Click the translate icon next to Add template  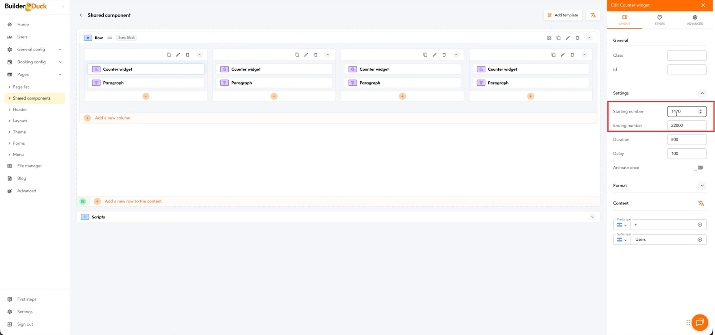click(593, 15)
